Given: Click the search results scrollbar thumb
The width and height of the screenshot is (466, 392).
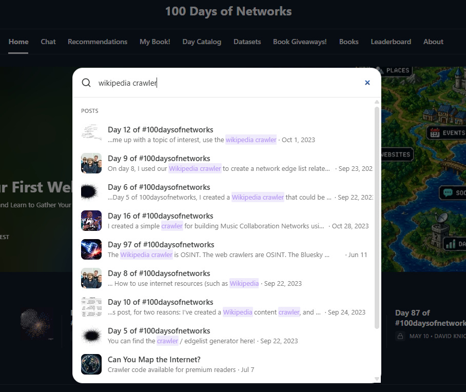Looking at the screenshot, I should tap(377, 218).
